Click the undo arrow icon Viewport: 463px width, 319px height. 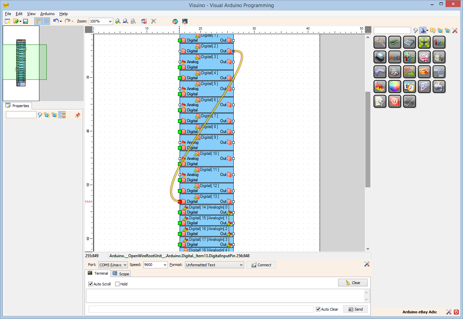56,21
